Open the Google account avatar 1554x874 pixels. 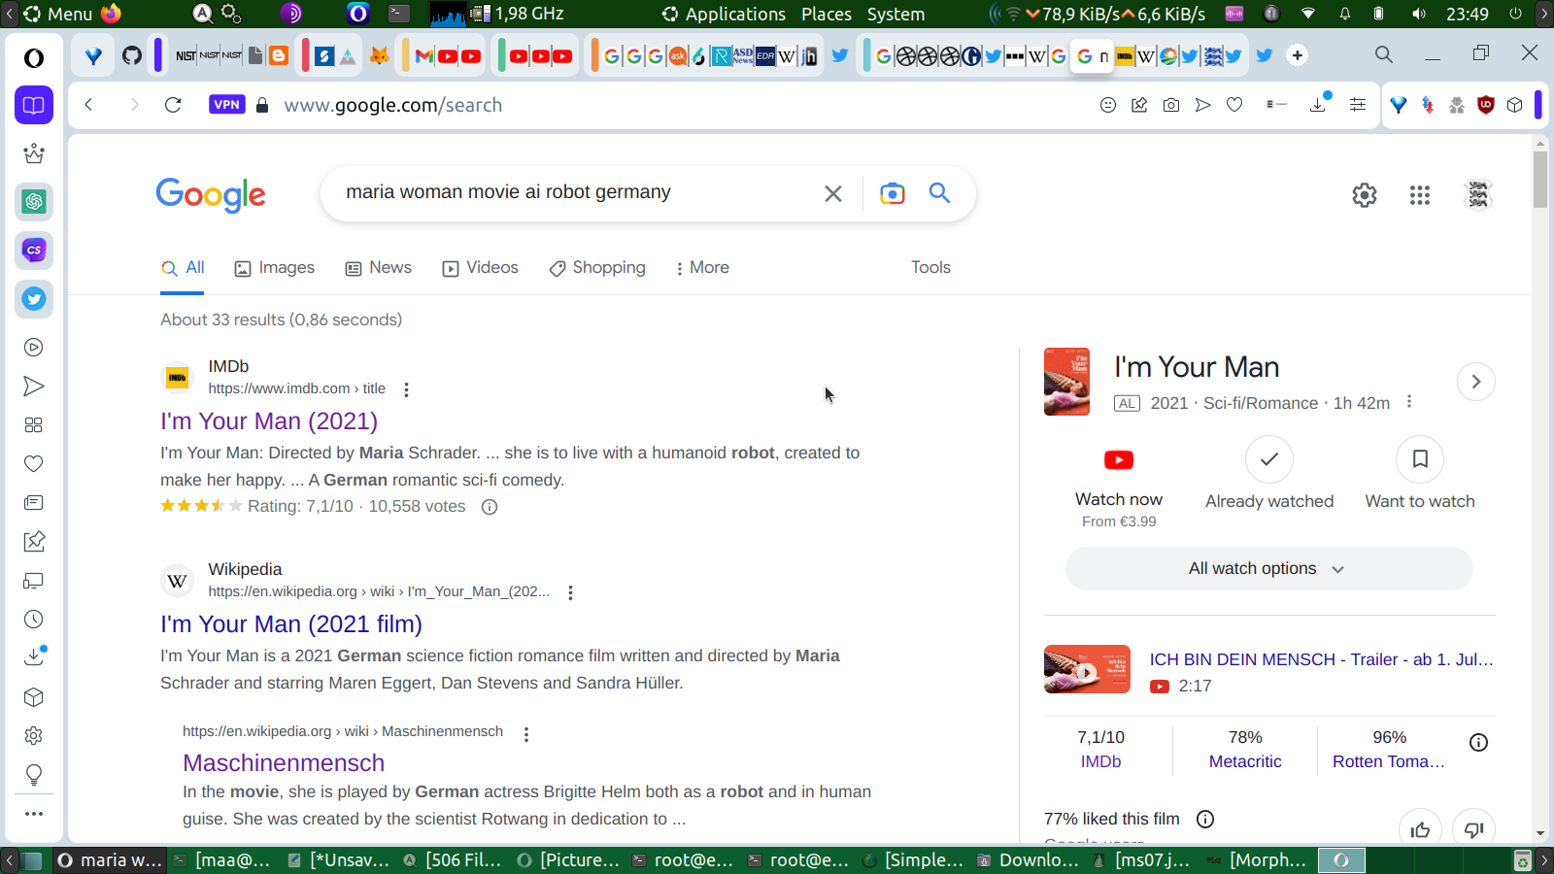point(1478,195)
